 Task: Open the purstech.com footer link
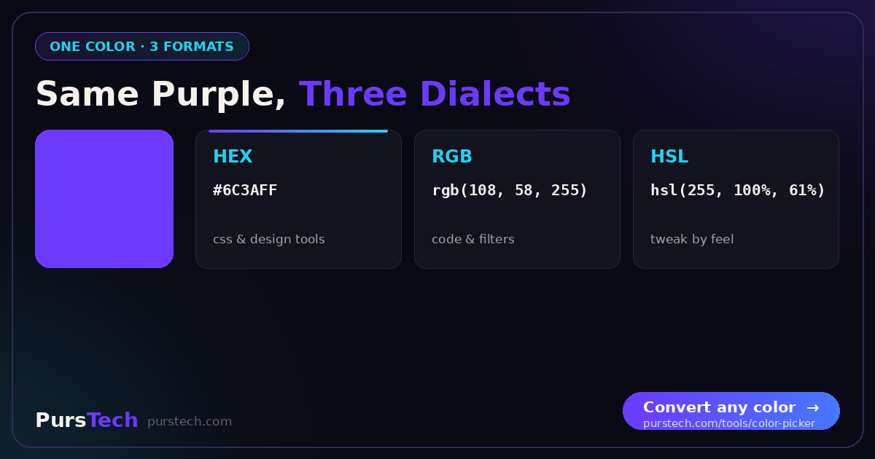point(190,421)
